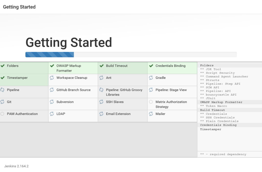Click the checkmark icon for Build Timeout
The image size is (262, 172).
[102, 66]
